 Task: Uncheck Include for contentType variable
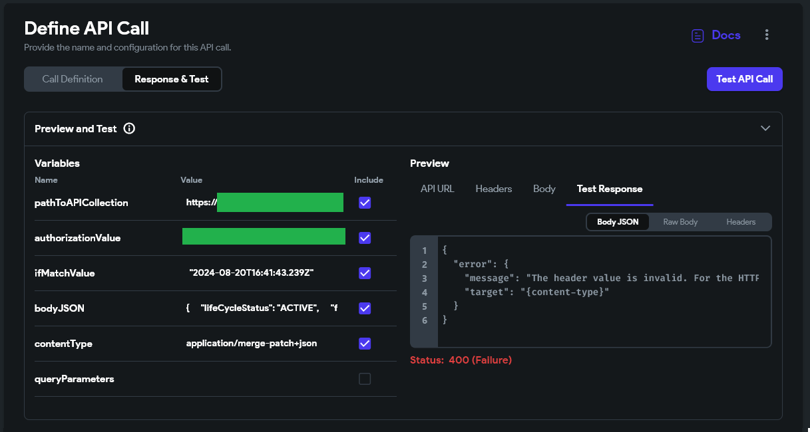pos(365,344)
